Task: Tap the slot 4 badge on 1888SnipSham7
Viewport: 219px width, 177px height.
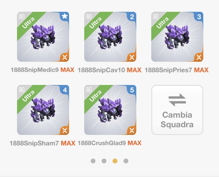Action: point(65,90)
